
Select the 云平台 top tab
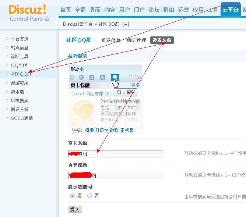231,10
